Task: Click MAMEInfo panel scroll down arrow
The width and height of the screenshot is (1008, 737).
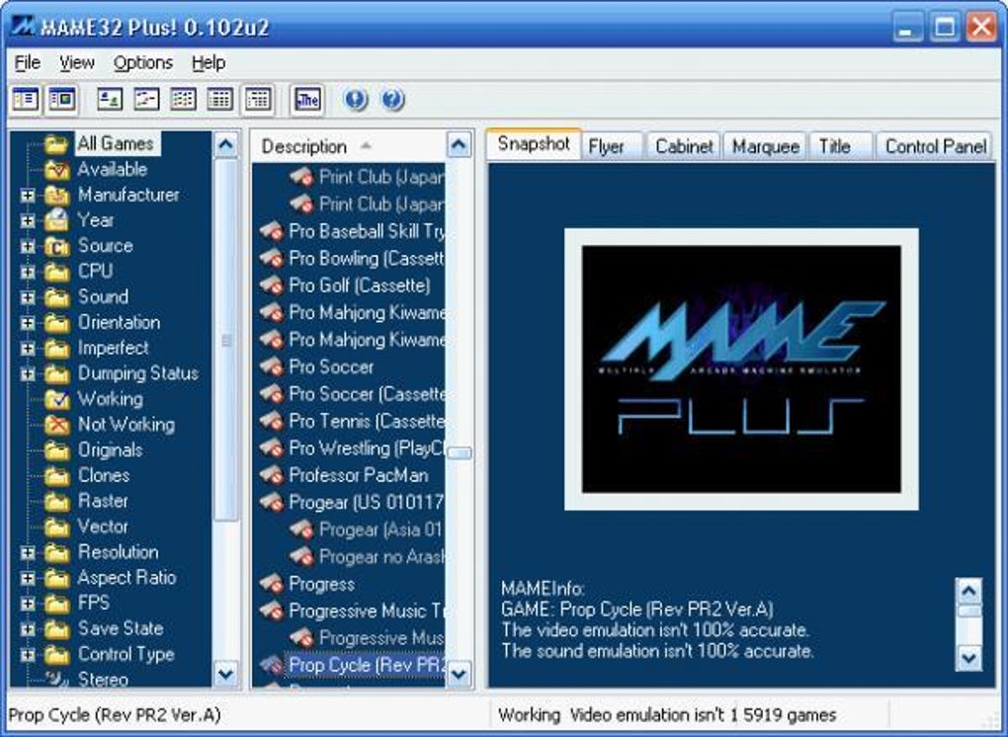Action: pyautogui.click(x=968, y=658)
